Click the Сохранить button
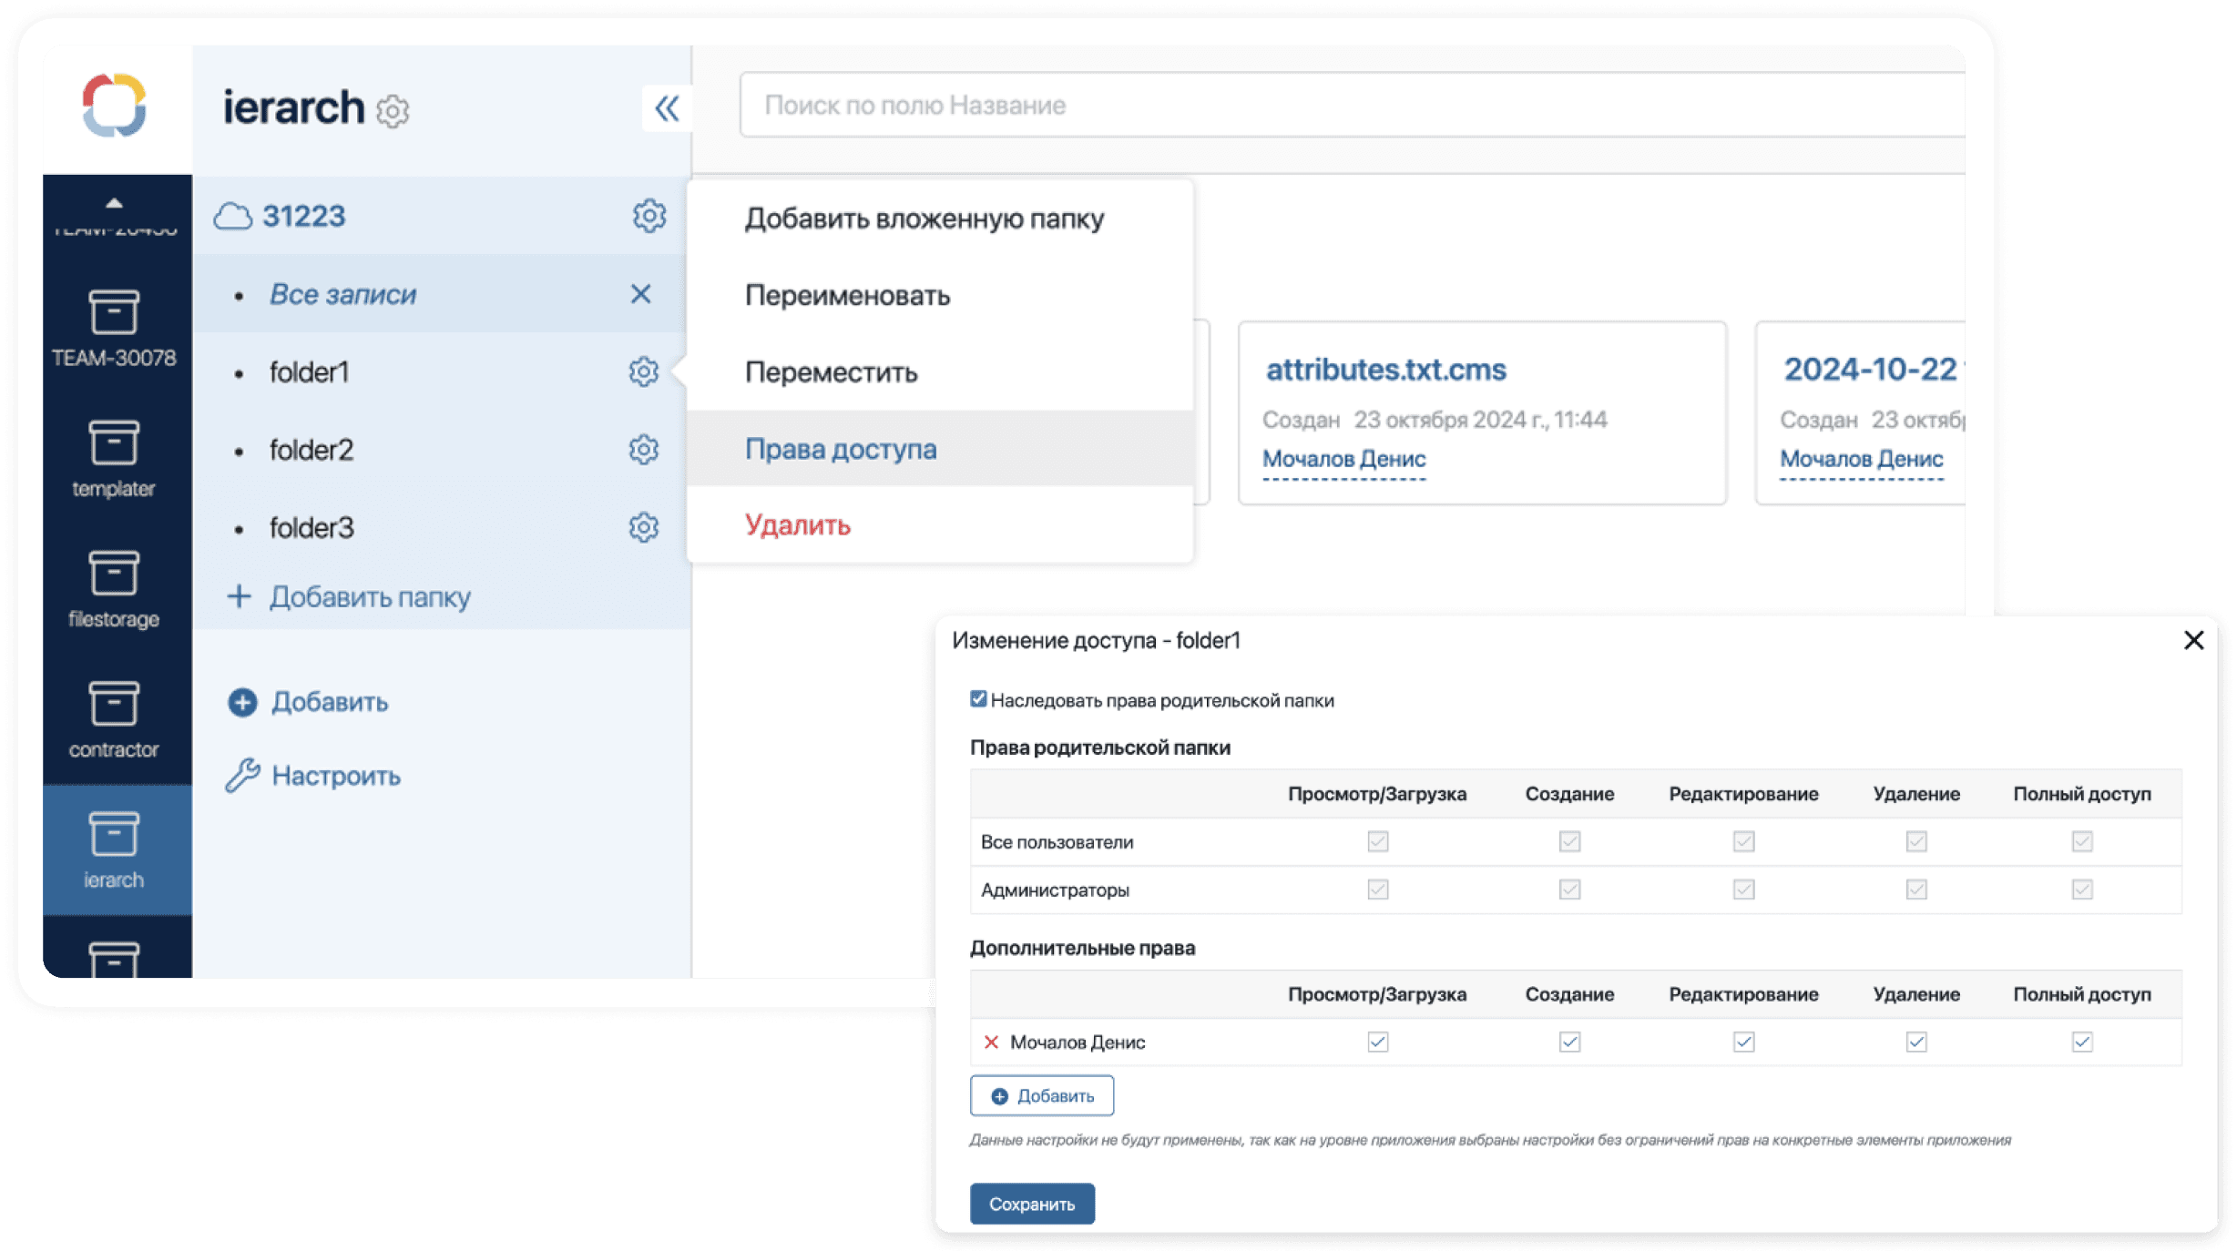Viewport: 2237px width, 1251px height. [1032, 1203]
